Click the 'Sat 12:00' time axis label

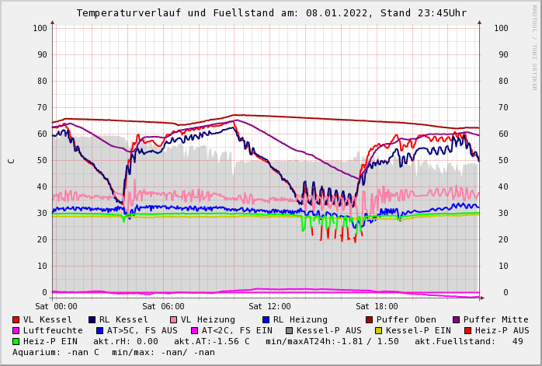tap(269, 306)
